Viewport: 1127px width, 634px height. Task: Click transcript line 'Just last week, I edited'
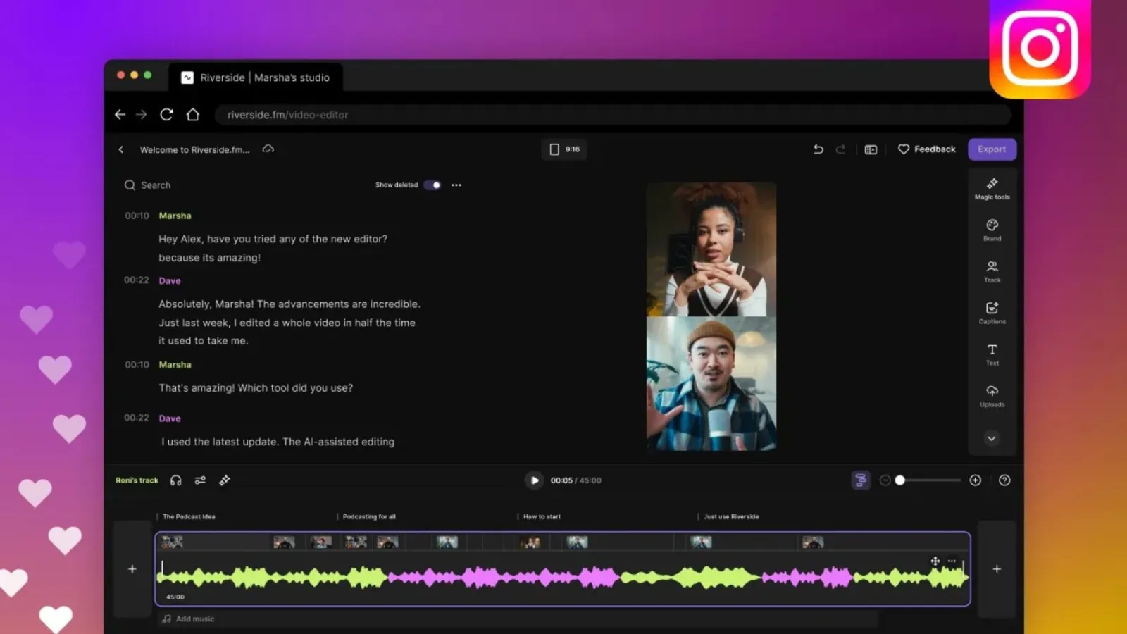pyautogui.click(x=287, y=323)
